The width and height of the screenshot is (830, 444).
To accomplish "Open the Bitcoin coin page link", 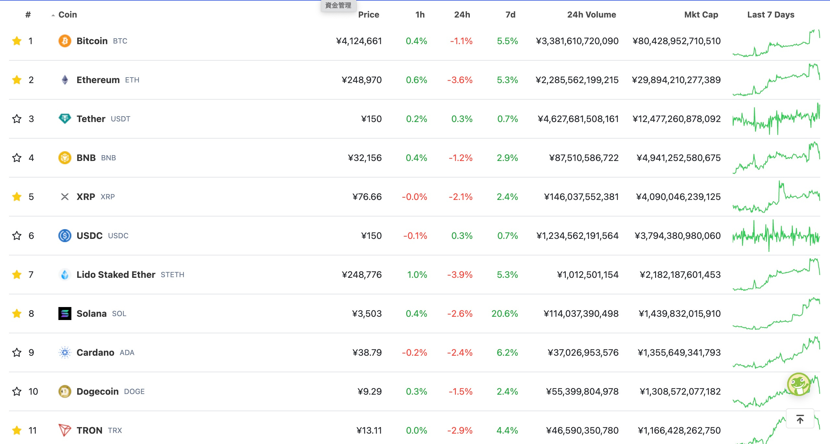I will coord(102,41).
